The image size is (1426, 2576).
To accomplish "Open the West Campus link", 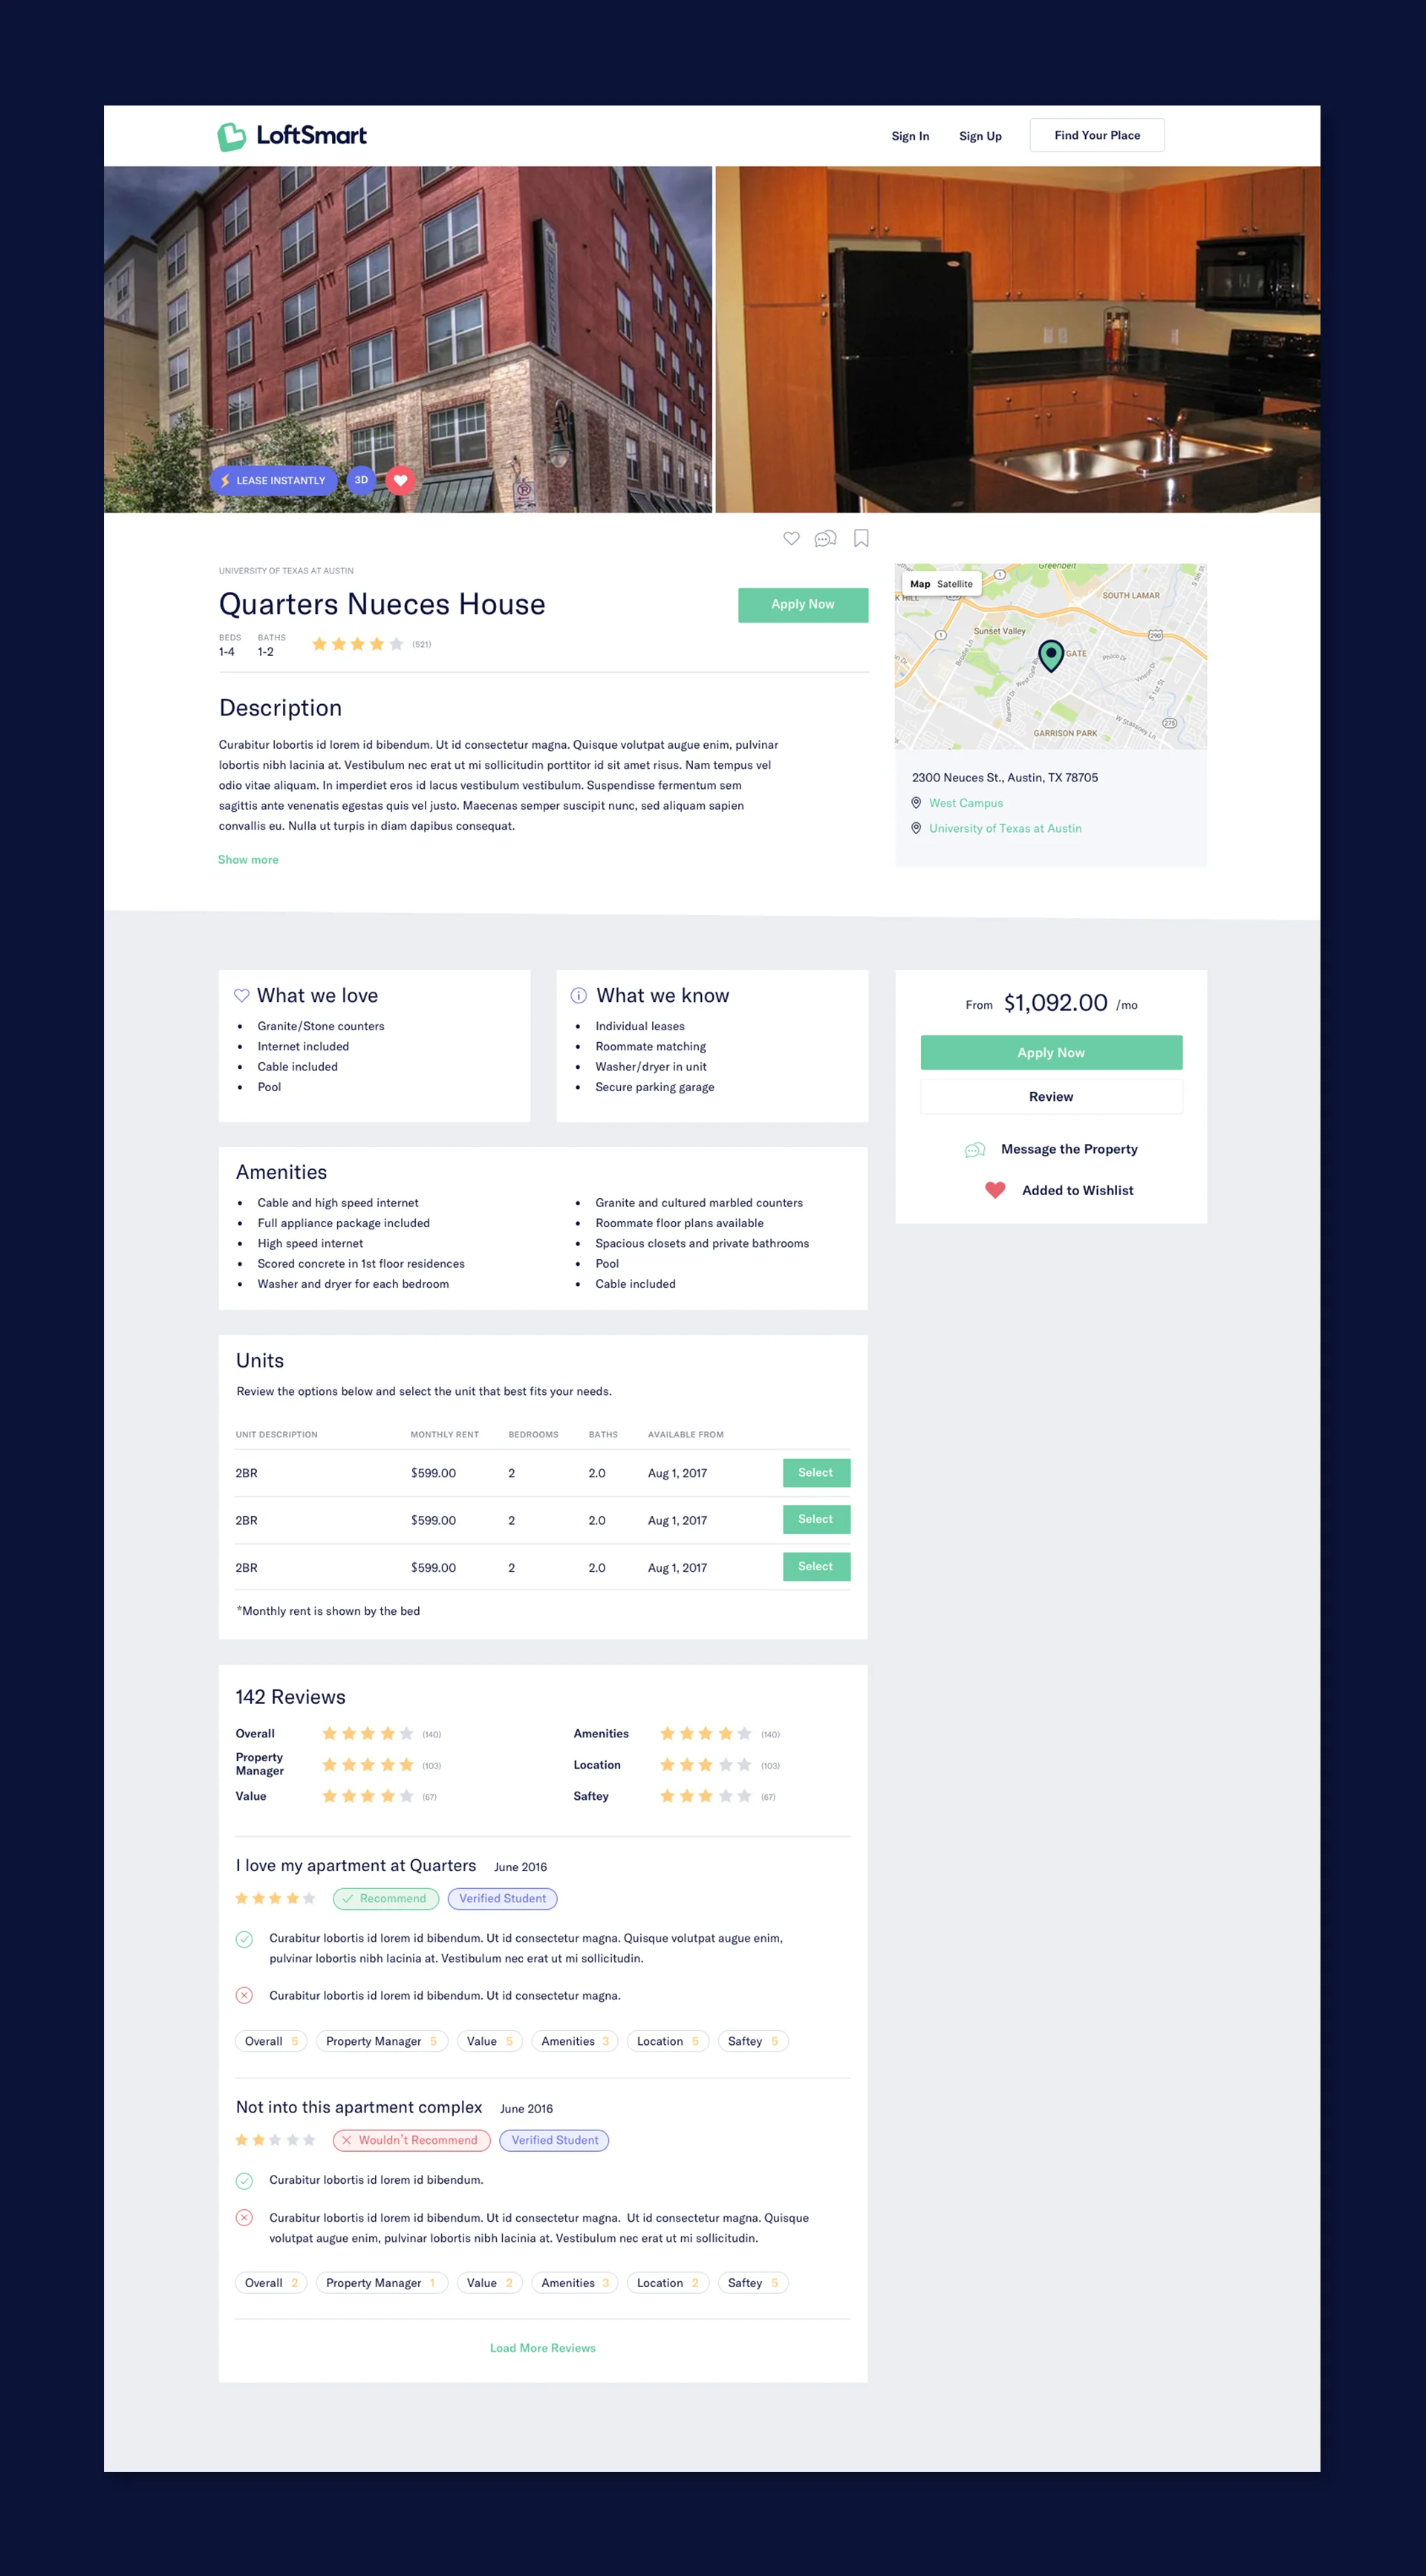I will point(966,803).
